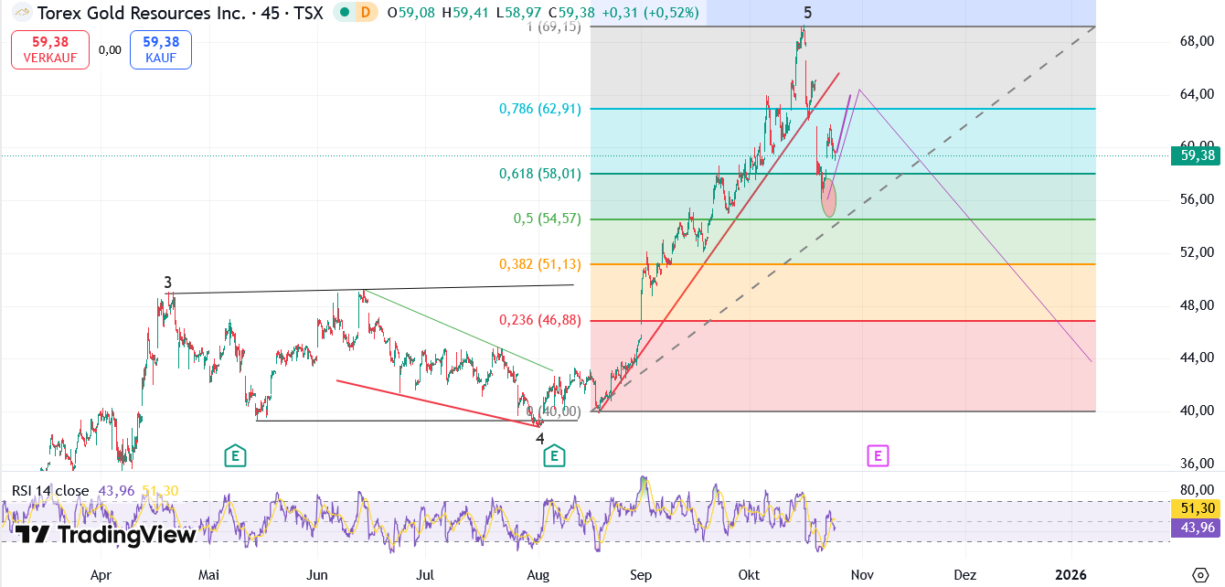Click the 59,38 VERKAUF sell button

[50, 49]
